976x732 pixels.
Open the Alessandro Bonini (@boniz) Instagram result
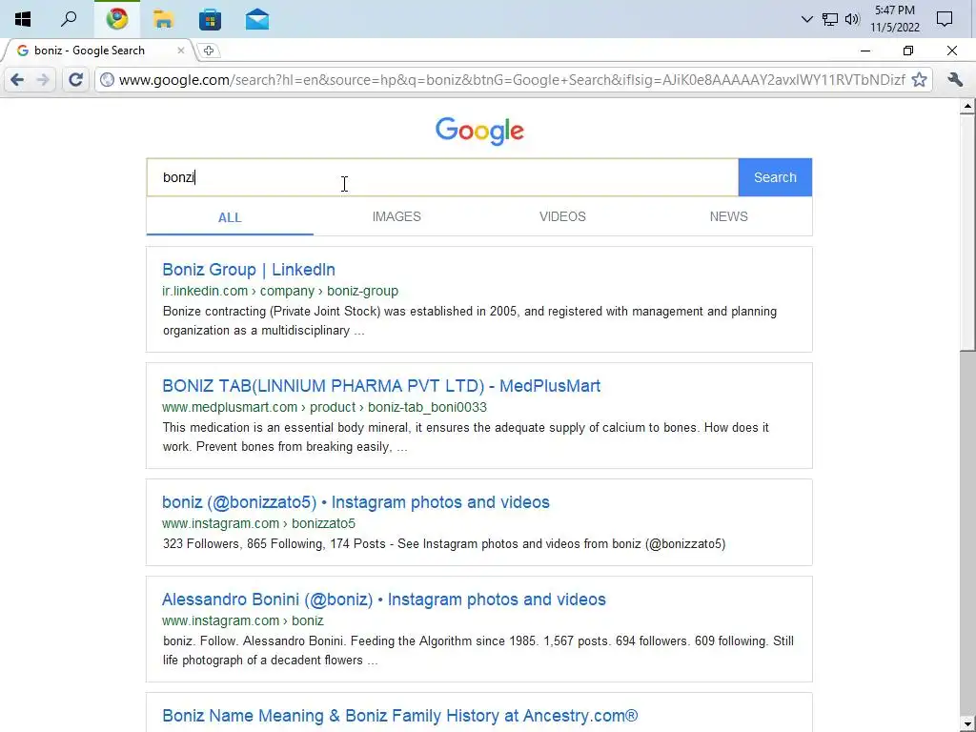click(383, 600)
